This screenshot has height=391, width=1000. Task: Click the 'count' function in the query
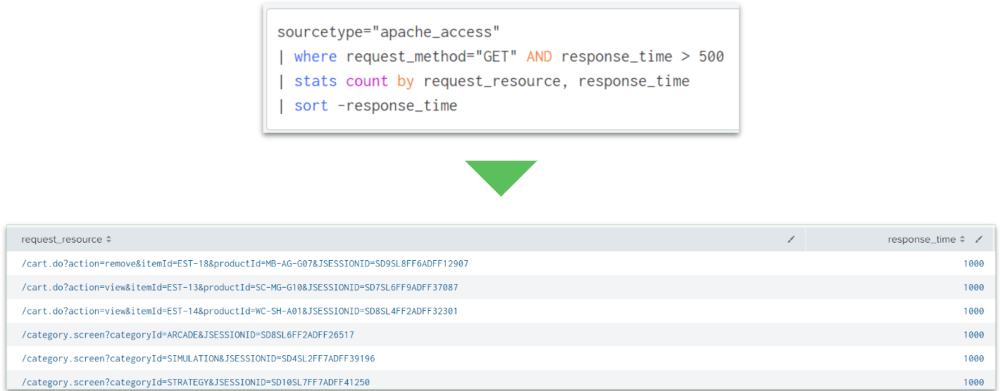367,81
